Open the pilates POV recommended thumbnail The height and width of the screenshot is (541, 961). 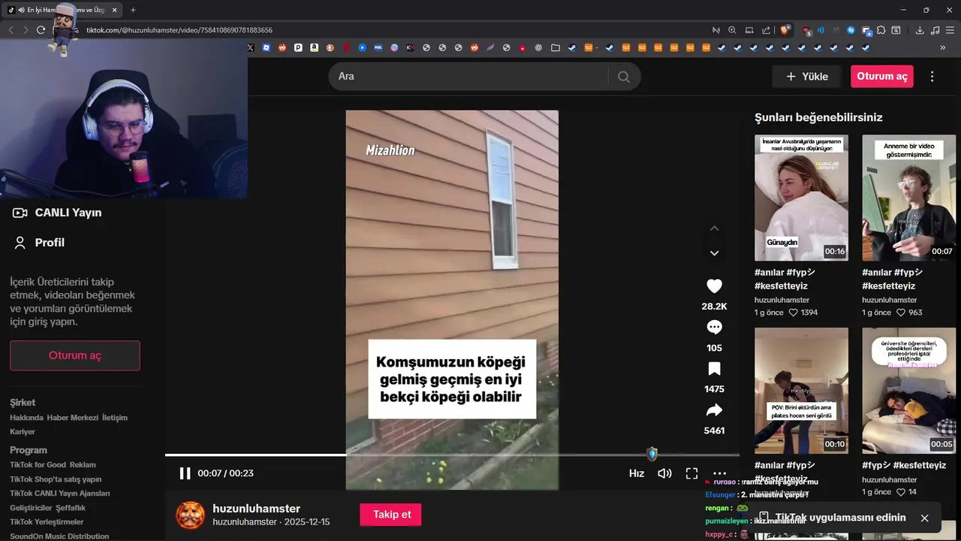(x=801, y=390)
